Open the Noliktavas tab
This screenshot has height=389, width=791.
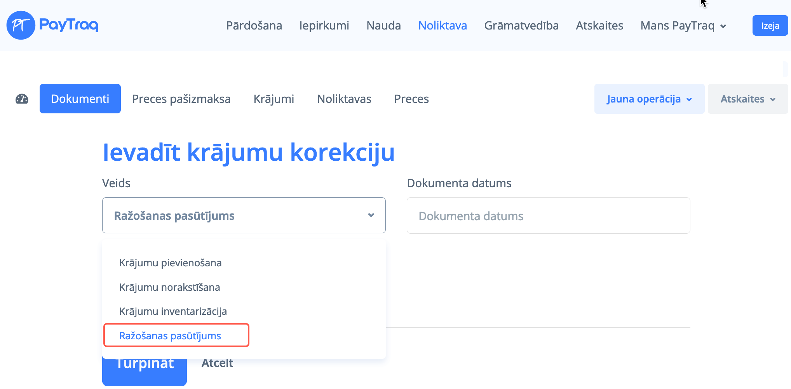344,99
